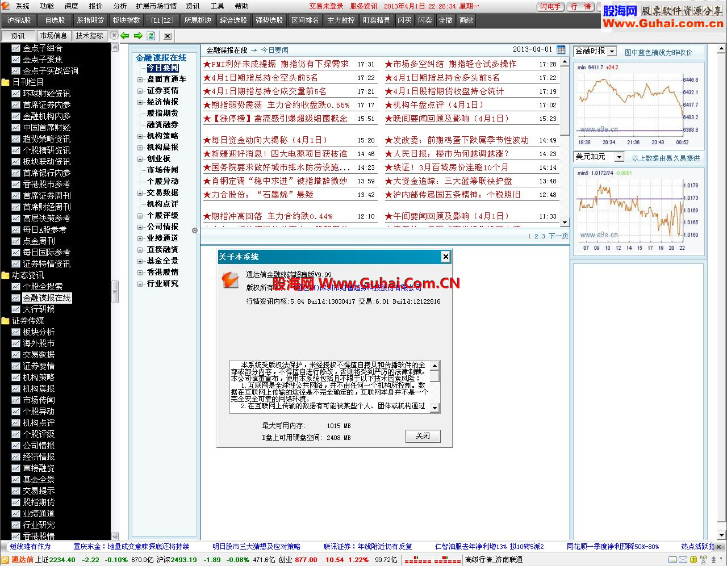Close the 关于本系统 dialog with its X

pos(446,257)
